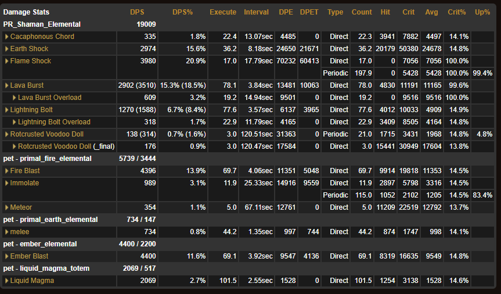Image resolution: width=501 pixels, height=294 pixels.
Task: Expand the Ember Blast disclosure arrow
Action: [x=7, y=256]
